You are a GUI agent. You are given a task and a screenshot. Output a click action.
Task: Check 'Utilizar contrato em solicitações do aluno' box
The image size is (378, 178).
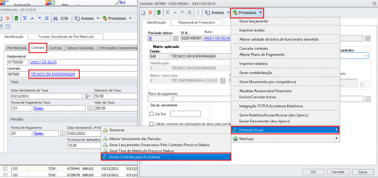pyautogui.click(x=151, y=124)
